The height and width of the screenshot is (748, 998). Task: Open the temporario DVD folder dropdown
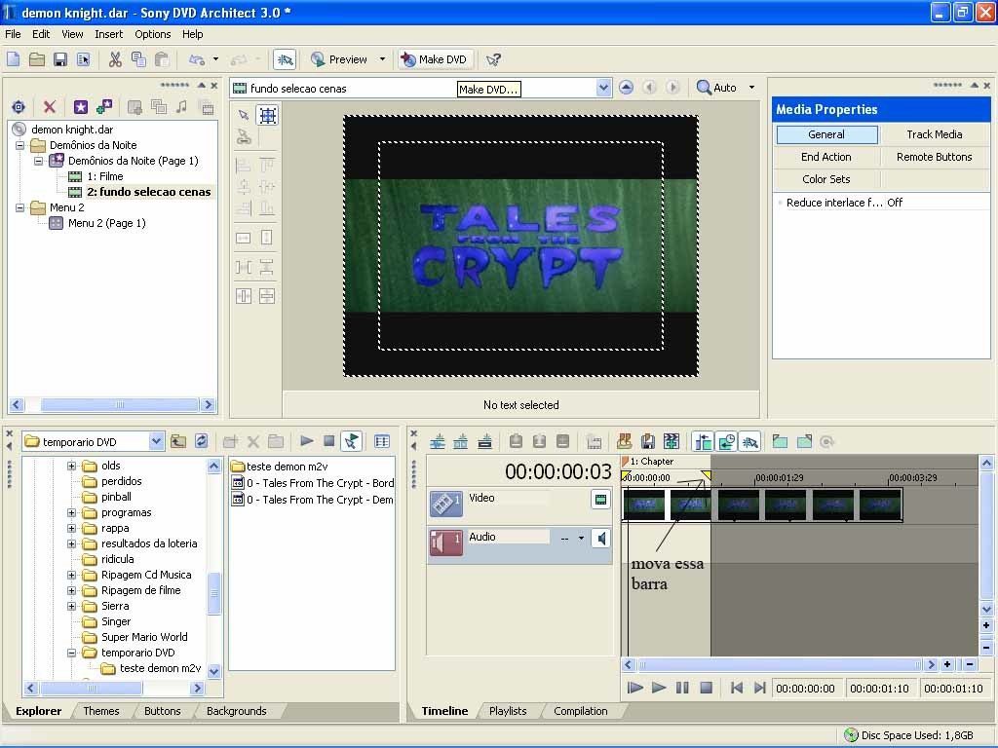(157, 441)
